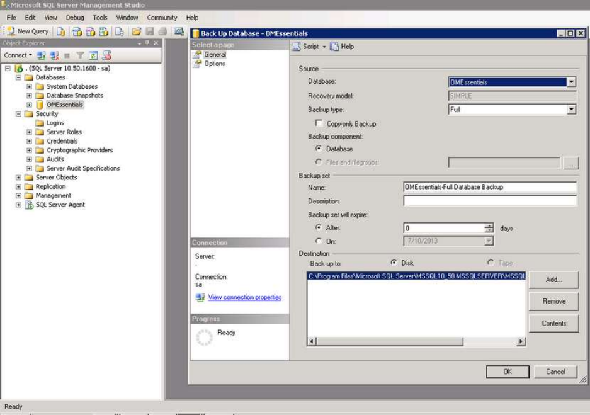
Task: Click Connect Object Explorer icon
Action: (x=41, y=55)
